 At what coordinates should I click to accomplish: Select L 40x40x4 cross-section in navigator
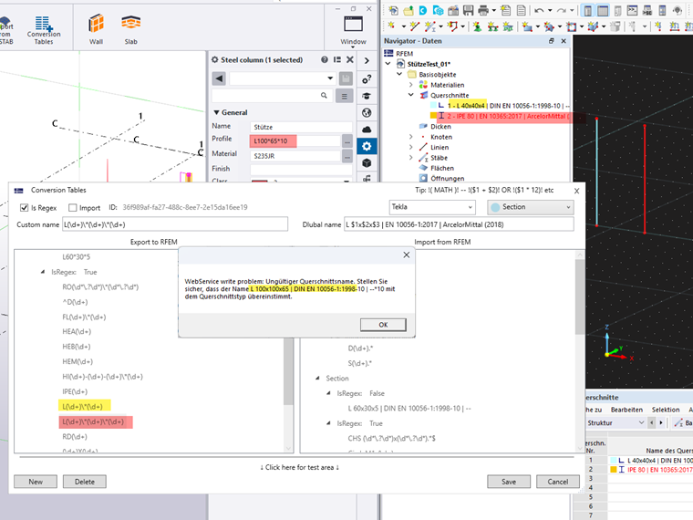500,105
